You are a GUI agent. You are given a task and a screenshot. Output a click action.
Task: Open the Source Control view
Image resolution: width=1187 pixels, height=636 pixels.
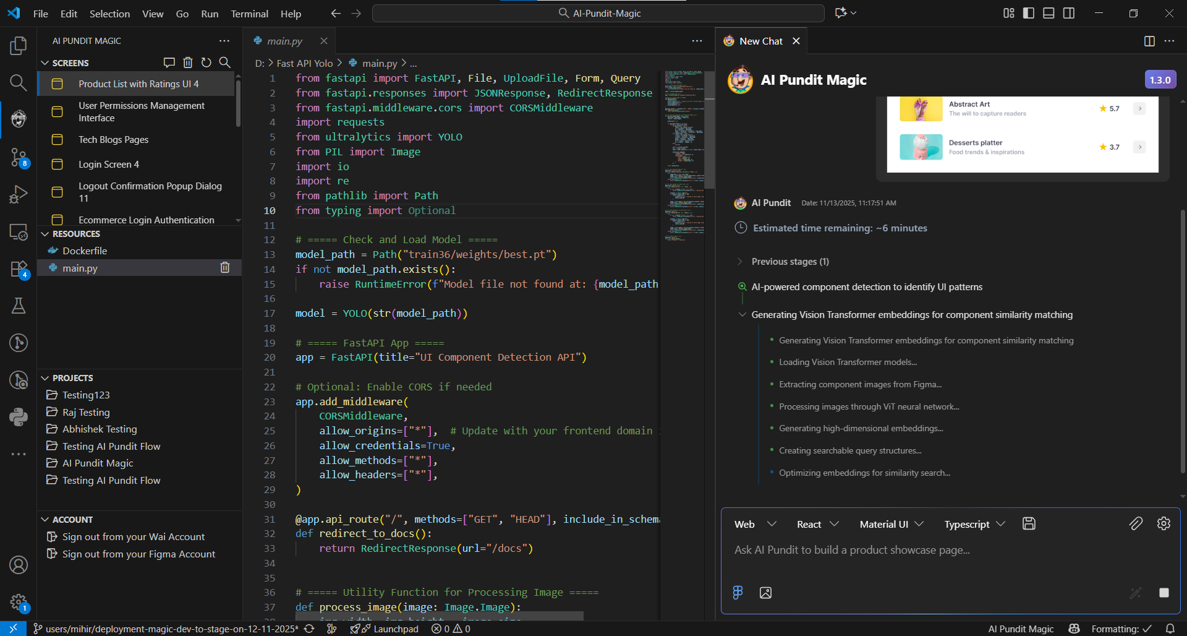(x=19, y=157)
